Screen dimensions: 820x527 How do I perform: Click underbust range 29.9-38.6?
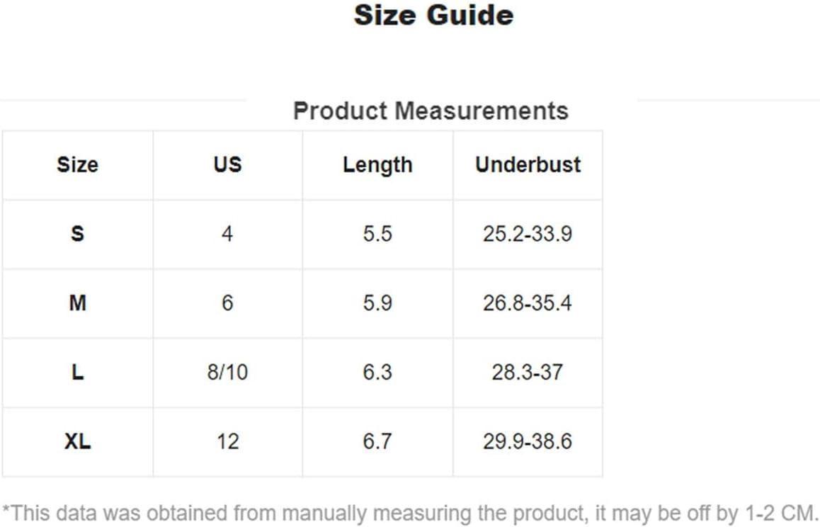tap(528, 442)
